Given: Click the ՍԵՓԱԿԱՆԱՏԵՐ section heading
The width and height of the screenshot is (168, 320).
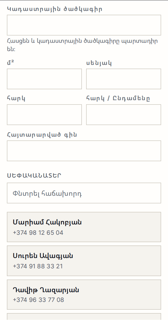Looking at the screenshot, I should [34, 175].
